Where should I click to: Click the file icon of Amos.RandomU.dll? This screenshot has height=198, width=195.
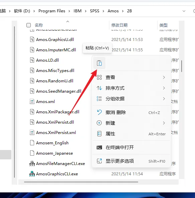point(32,81)
